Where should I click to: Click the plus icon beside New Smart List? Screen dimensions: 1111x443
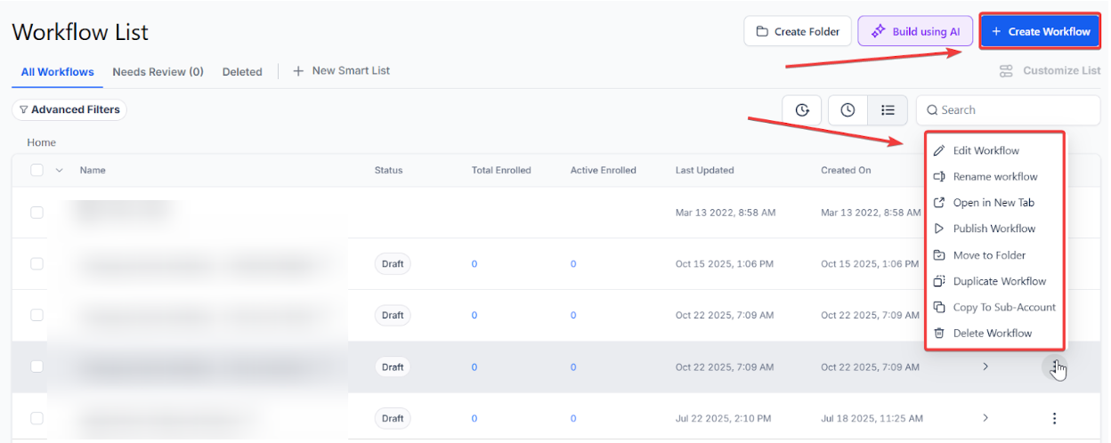[x=298, y=71]
